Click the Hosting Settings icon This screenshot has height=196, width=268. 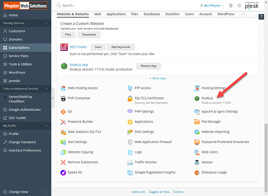pyautogui.click(x=197, y=88)
